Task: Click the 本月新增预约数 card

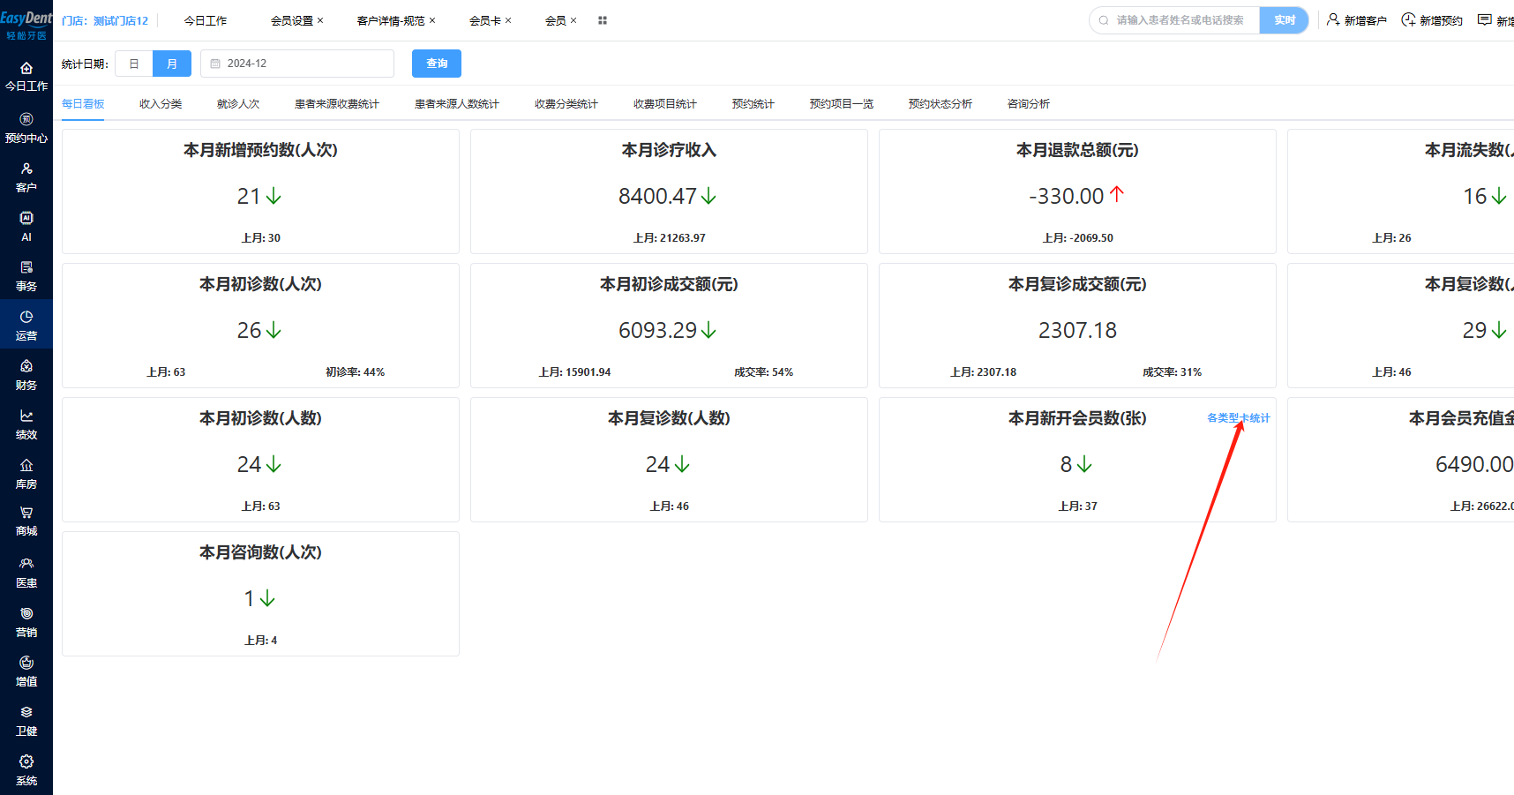Action: pos(260,191)
